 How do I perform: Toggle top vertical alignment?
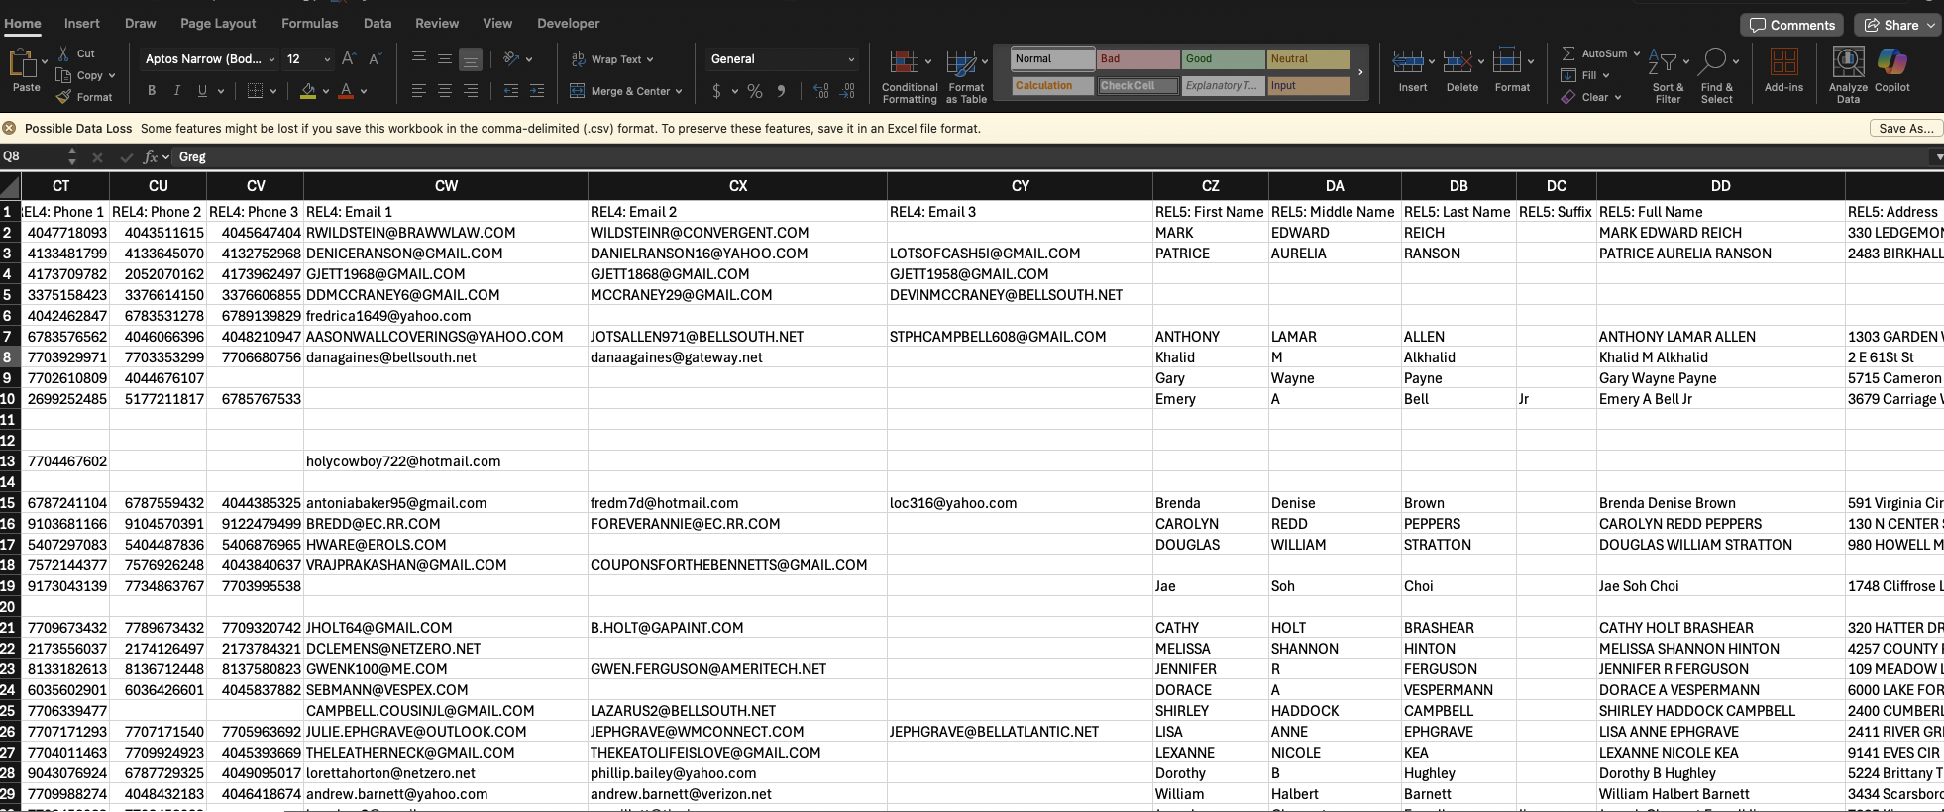[x=419, y=59]
